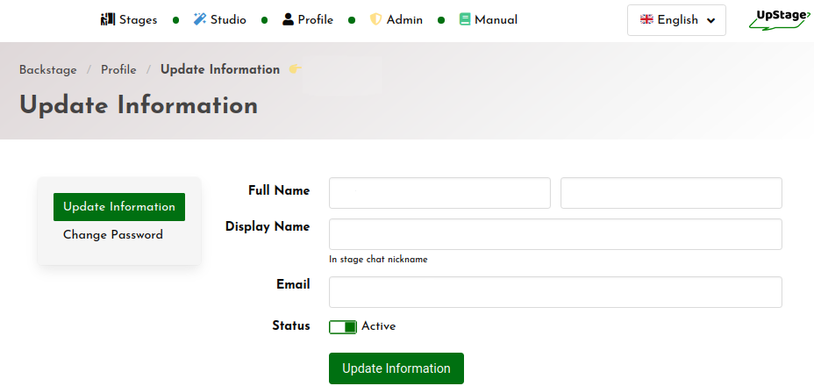This screenshot has height=386, width=814.
Task: Submit the green Update Information button
Action: coord(396,368)
